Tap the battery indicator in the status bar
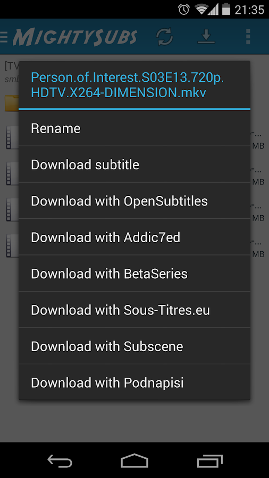 point(226,9)
